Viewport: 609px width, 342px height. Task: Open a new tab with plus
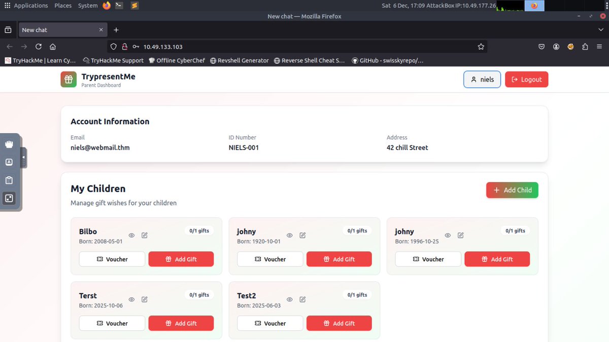116,30
